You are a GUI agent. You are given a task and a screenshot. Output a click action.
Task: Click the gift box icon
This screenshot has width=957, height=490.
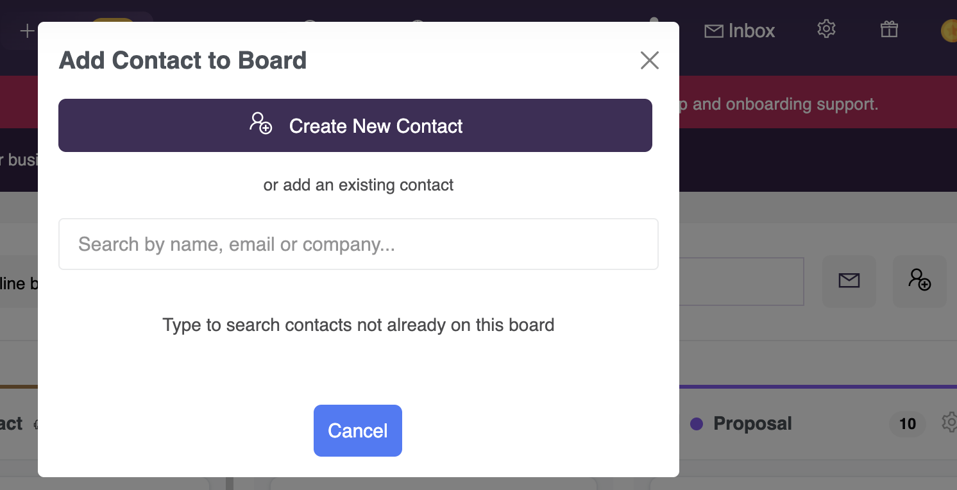(x=889, y=29)
